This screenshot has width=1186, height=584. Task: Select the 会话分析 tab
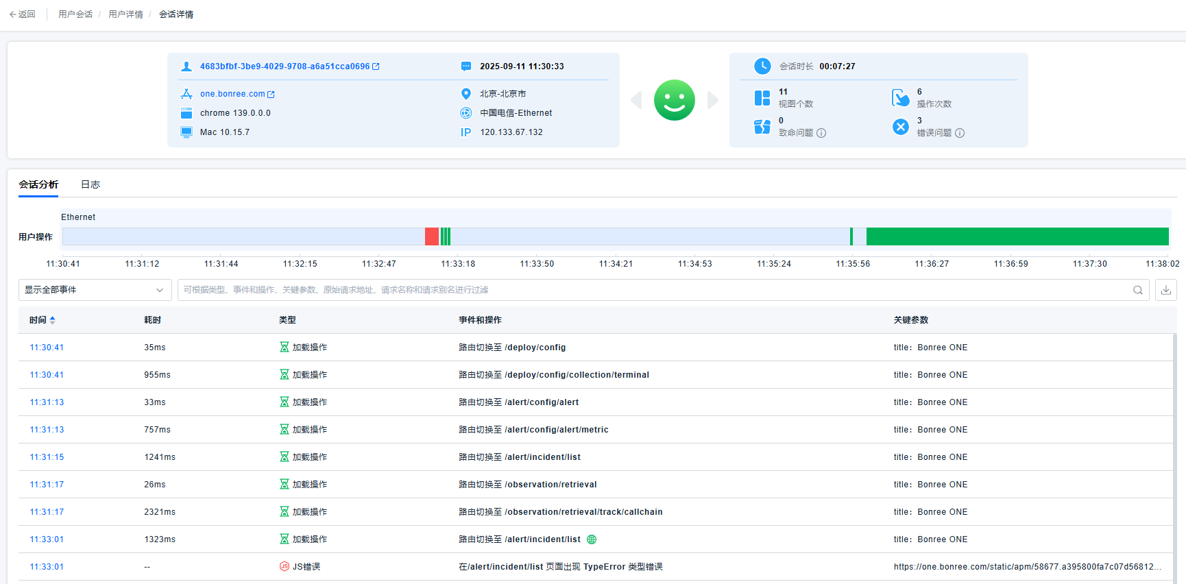(38, 184)
